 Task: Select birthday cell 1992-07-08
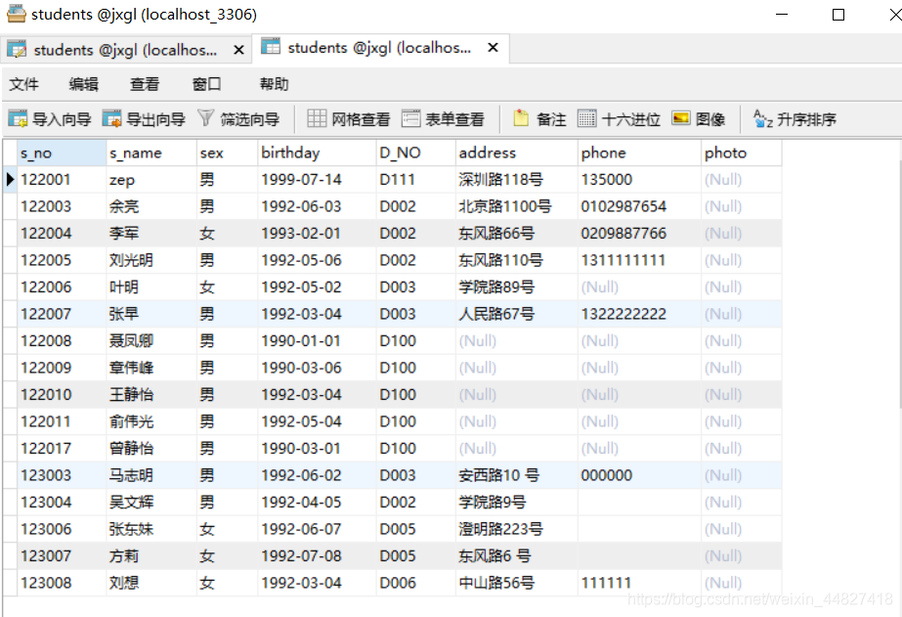coord(317,556)
